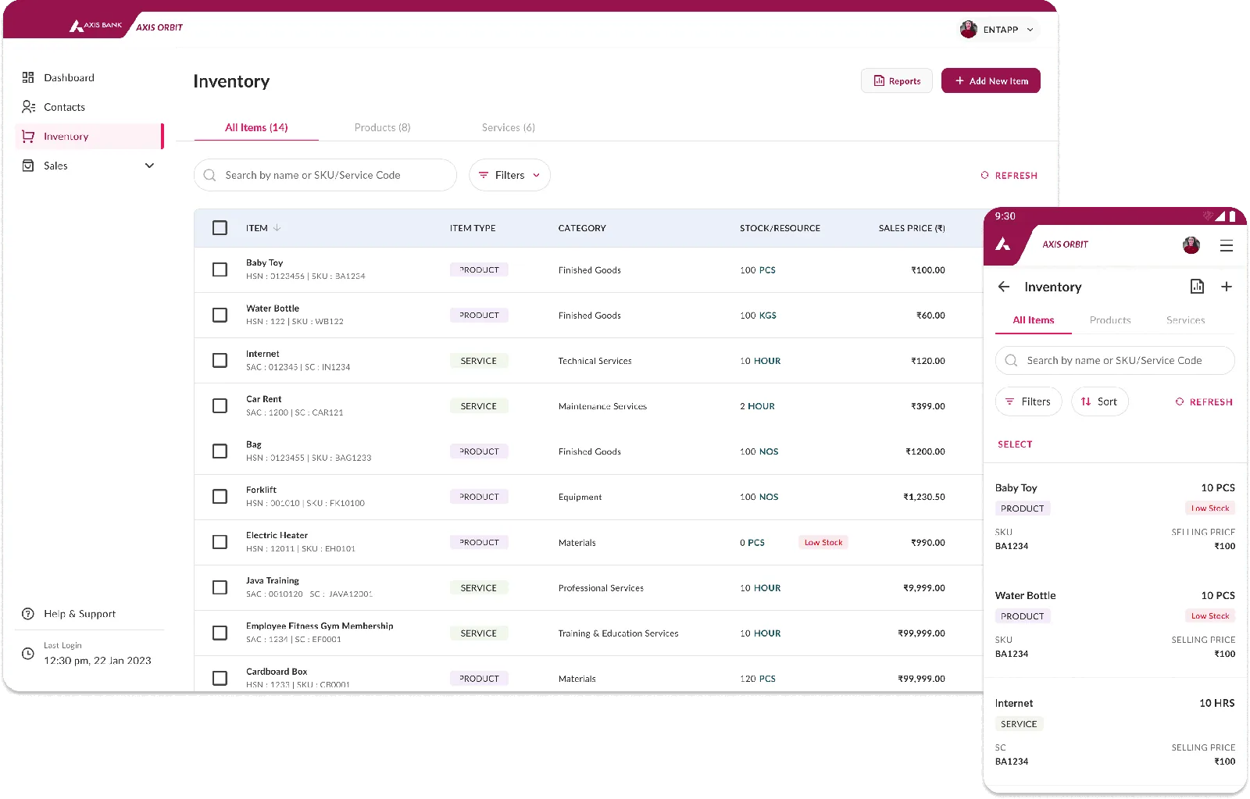Click Low Stock badge on mobile Water Bottle
The image size is (1250, 799).
coord(1209,616)
